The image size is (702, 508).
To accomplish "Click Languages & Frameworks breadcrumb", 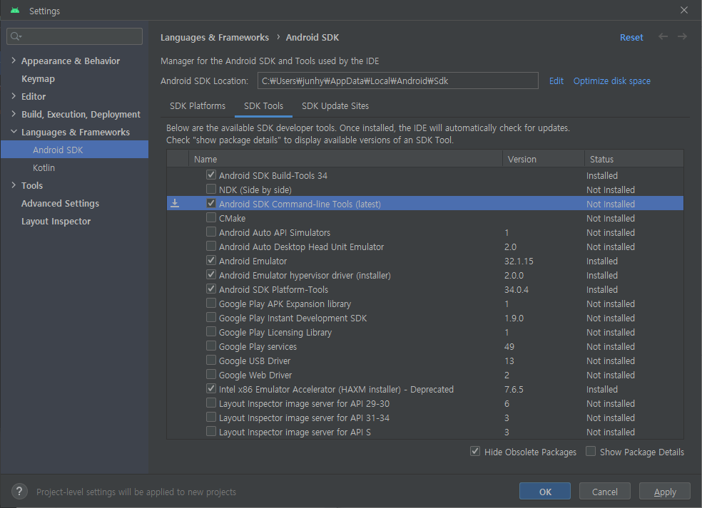I will click(215, 38).
